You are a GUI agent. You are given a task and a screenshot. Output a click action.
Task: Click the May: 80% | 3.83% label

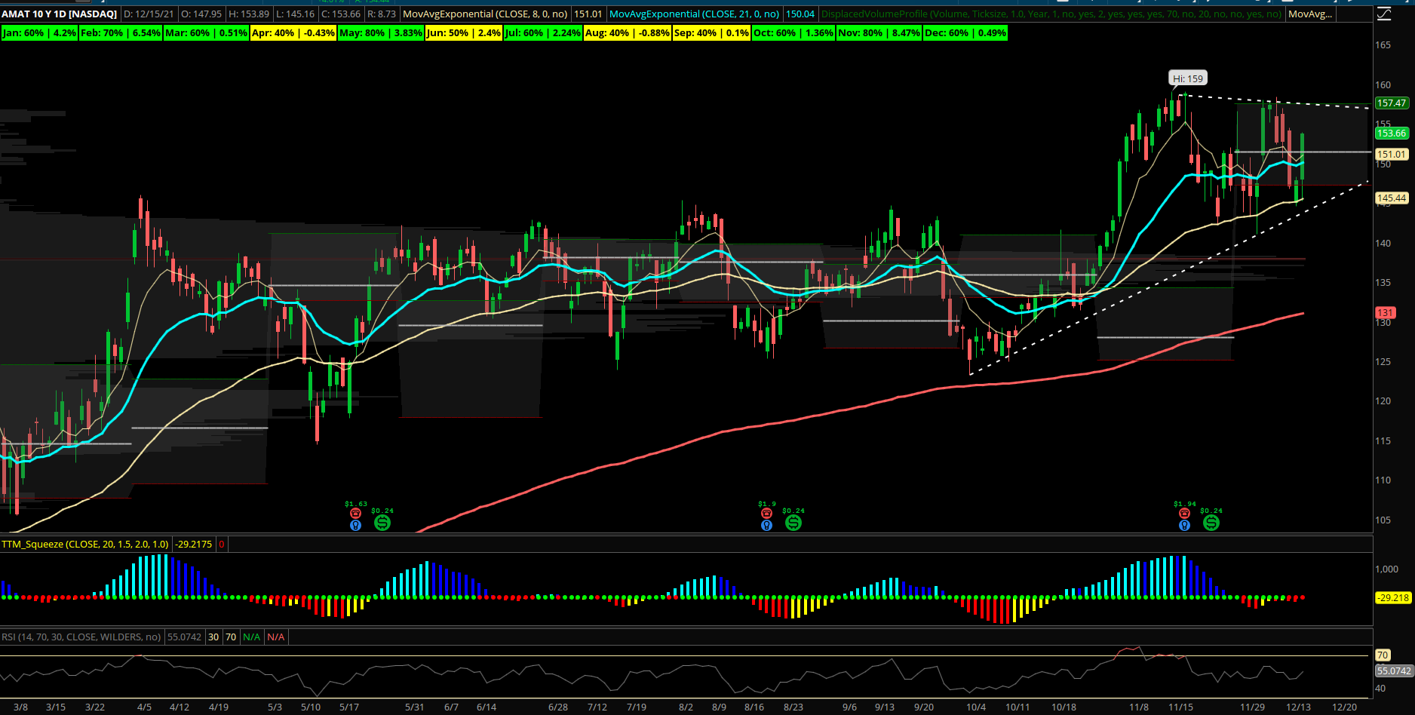pos(381,33)
